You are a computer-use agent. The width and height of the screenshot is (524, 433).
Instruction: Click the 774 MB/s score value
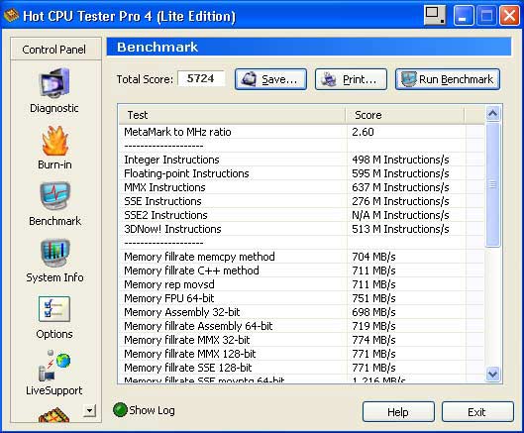click(x=373, y=340)
